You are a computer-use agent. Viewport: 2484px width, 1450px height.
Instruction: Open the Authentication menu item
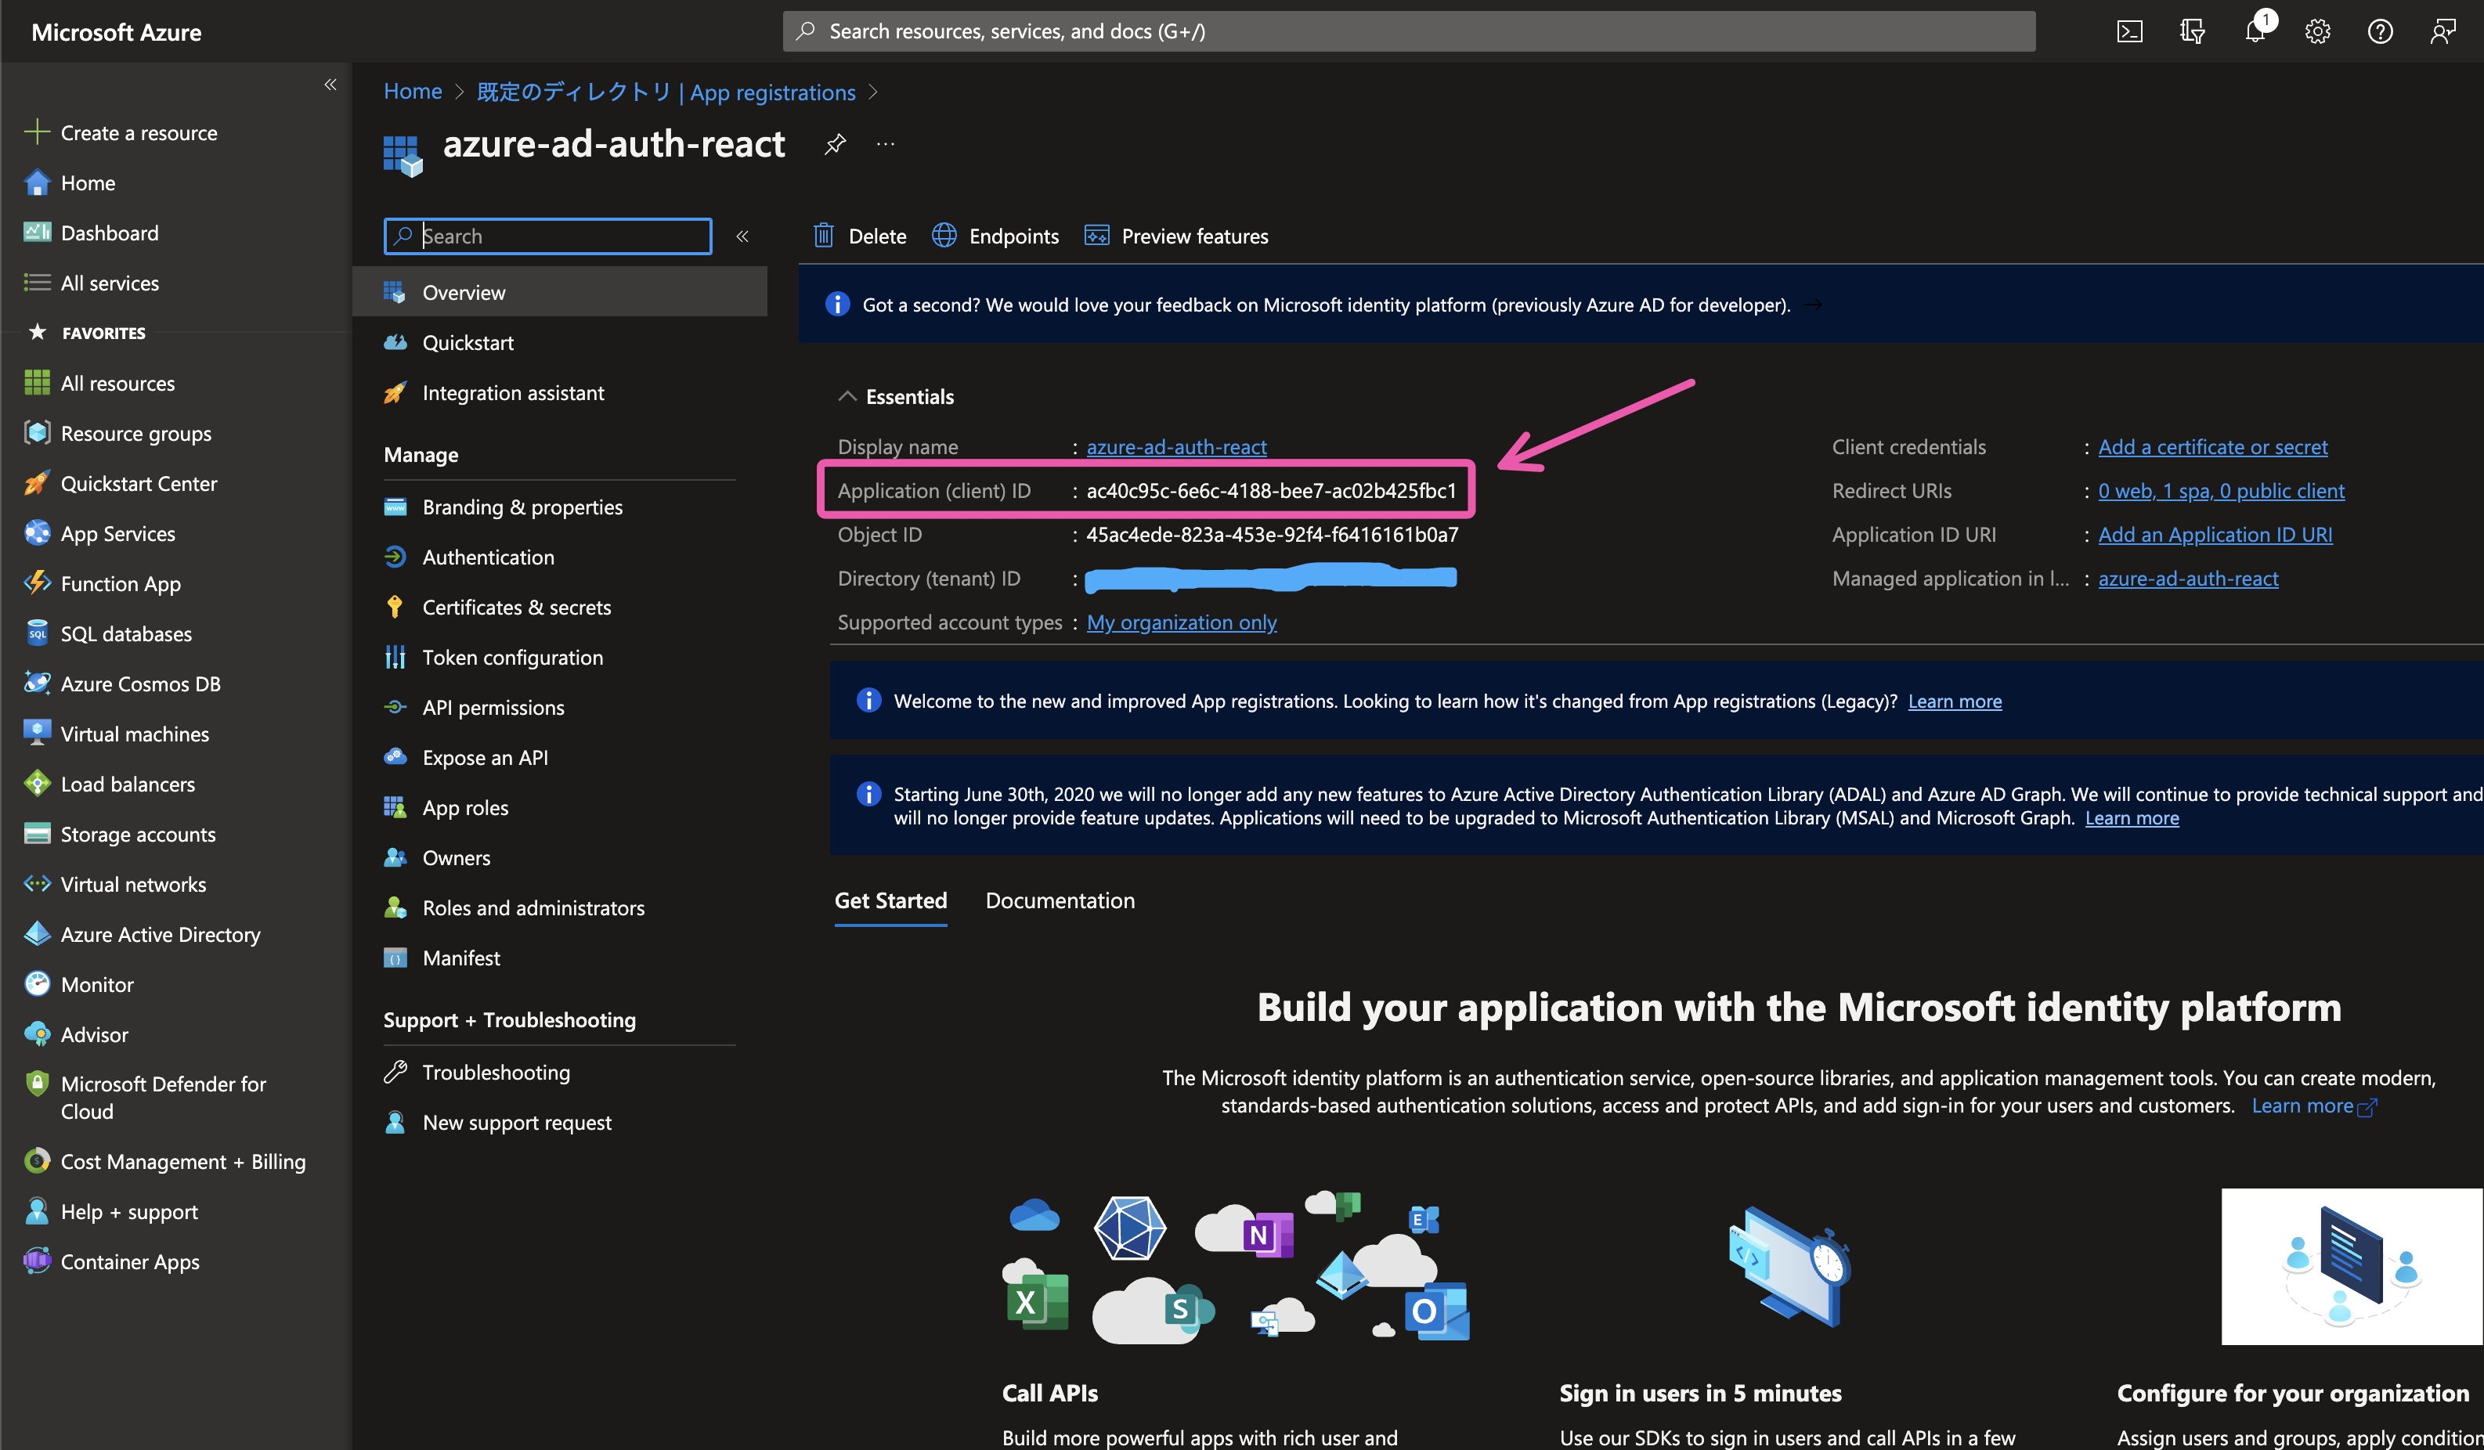coord(488,557)
